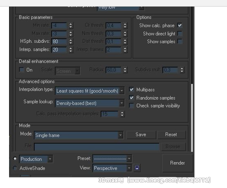This screenshot has width=227, height=188.
Task: Click the HSph. subdivs value field
Action: pyautogui.click(x=59, y=42)
